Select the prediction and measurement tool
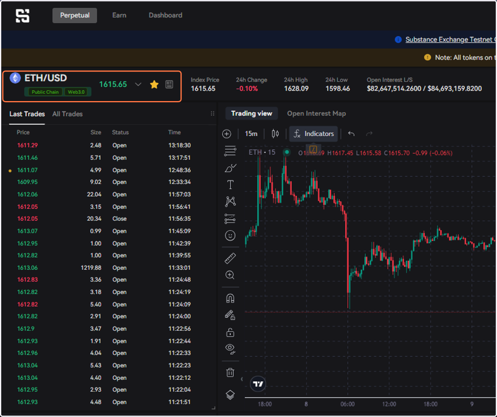The height and width of the screenshot is (417, 497). coord(230,218)
